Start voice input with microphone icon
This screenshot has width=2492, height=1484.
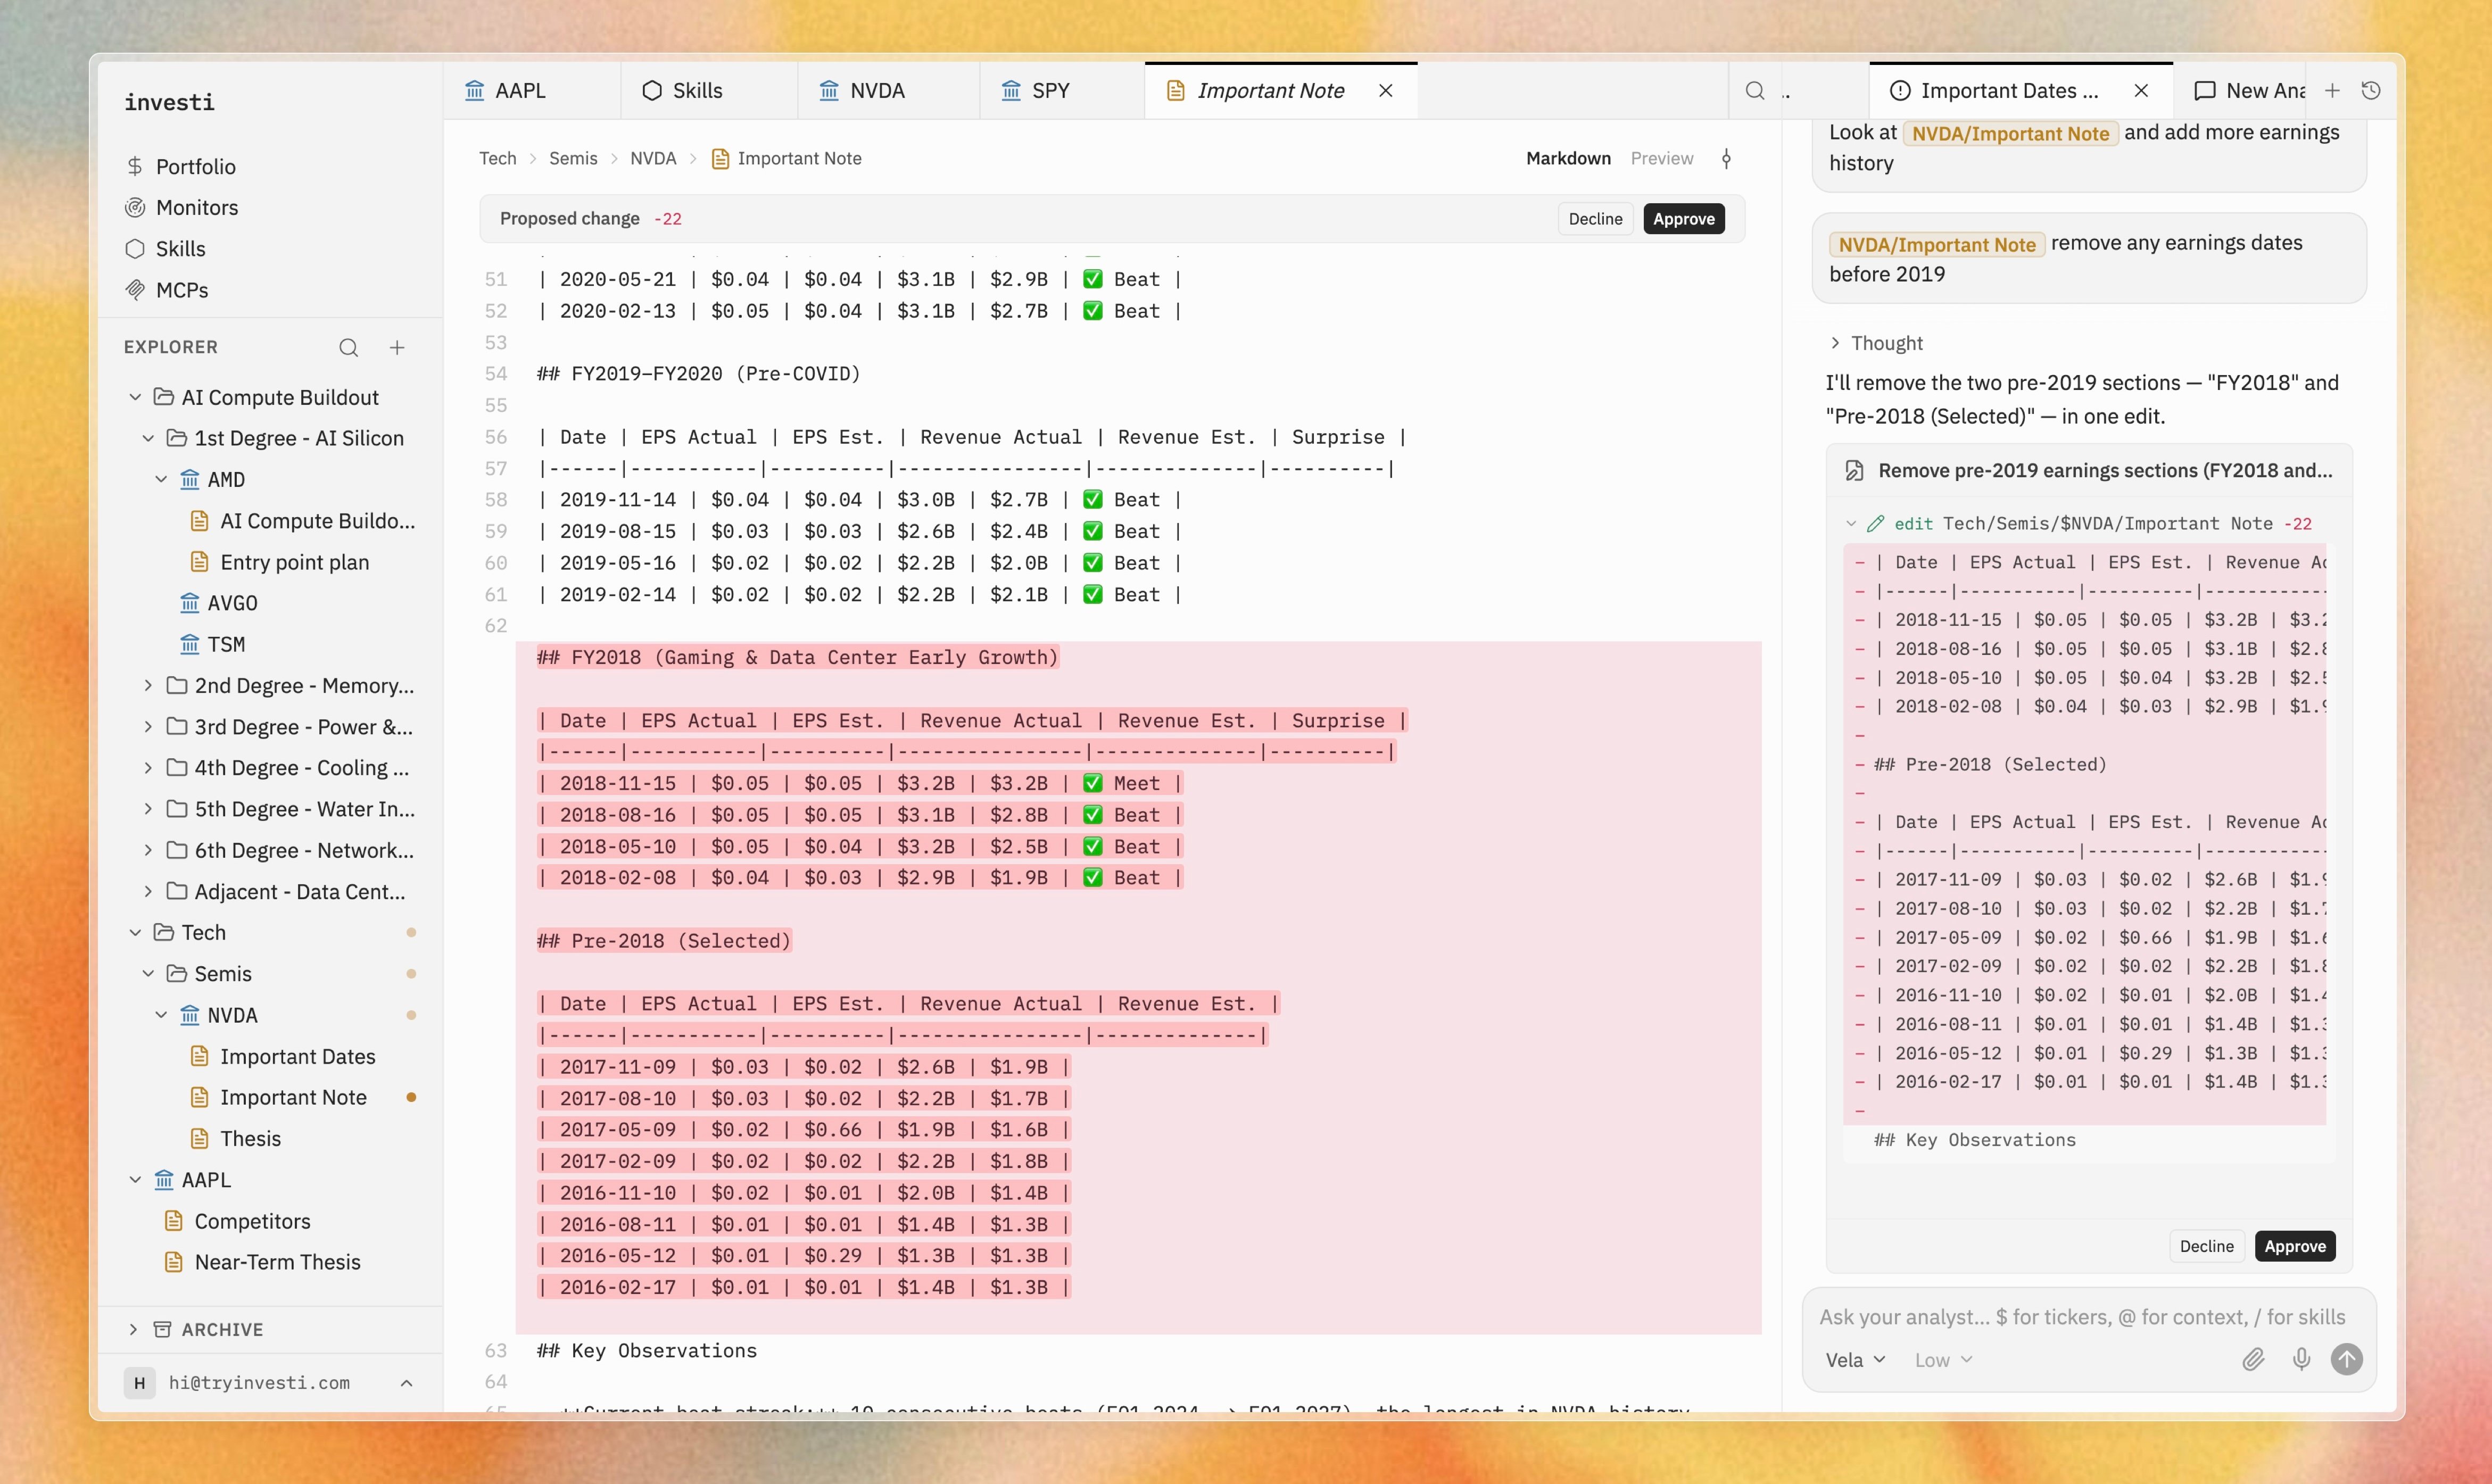pos(2301,1359)
